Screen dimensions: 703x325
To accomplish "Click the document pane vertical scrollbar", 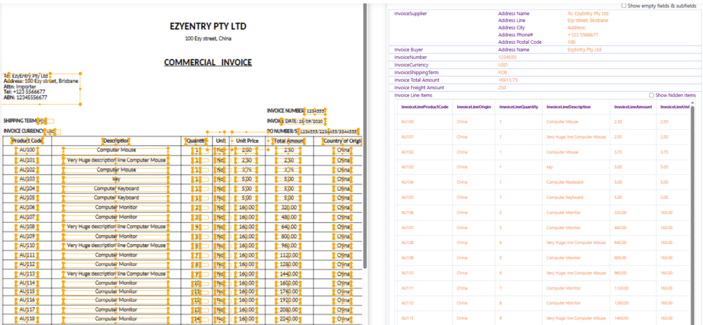I will pos(365,136).
